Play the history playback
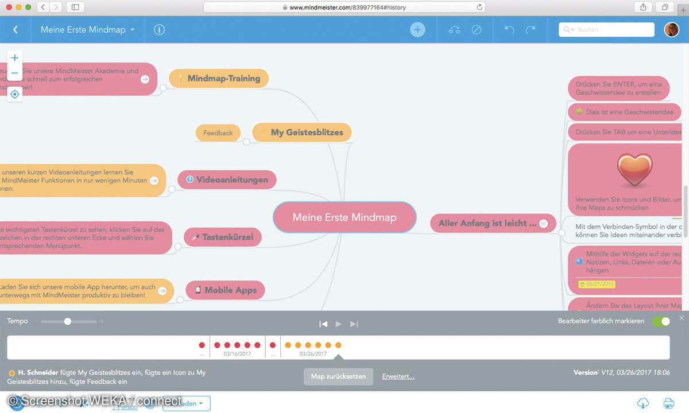Screen dimensions: 689x413 pyautogui.click(x=339, y=324)
